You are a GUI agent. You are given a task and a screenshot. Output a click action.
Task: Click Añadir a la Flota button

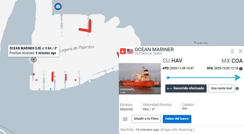[146, 119]
